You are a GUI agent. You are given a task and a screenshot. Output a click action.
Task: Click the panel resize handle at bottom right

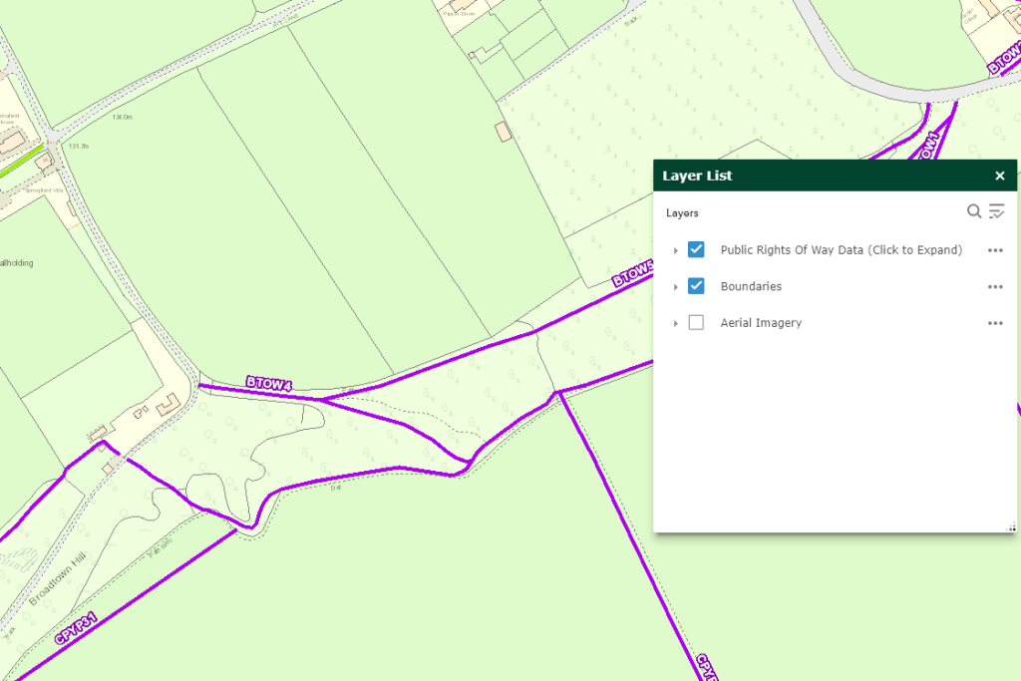[x=1011, y=525]
